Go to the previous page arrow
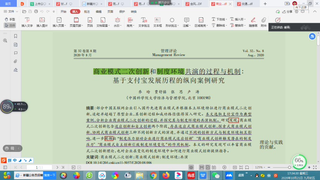This screenshot has width=320, height=180. click(22, 167)
